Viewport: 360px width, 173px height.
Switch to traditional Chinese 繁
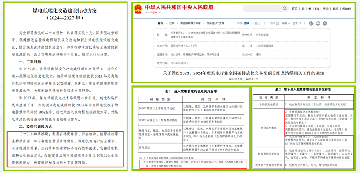point(310,9)
